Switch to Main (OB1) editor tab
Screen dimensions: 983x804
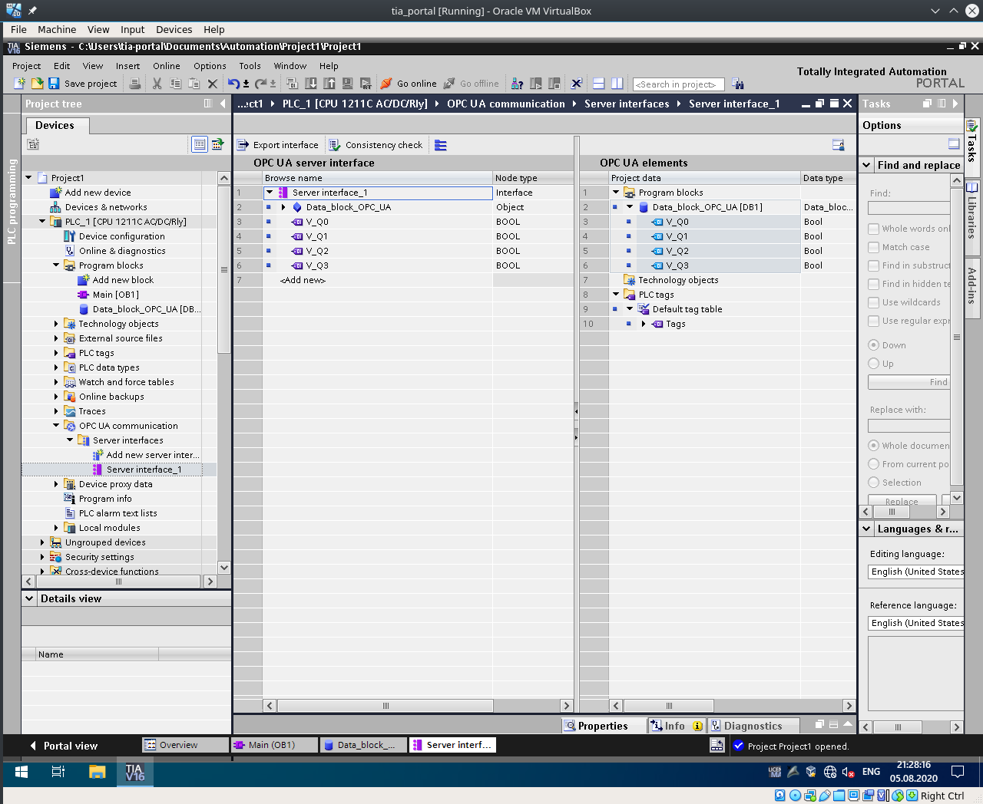coord(273,745)
